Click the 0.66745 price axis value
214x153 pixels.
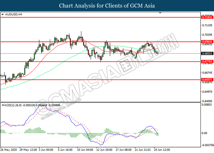coord(207,73)
